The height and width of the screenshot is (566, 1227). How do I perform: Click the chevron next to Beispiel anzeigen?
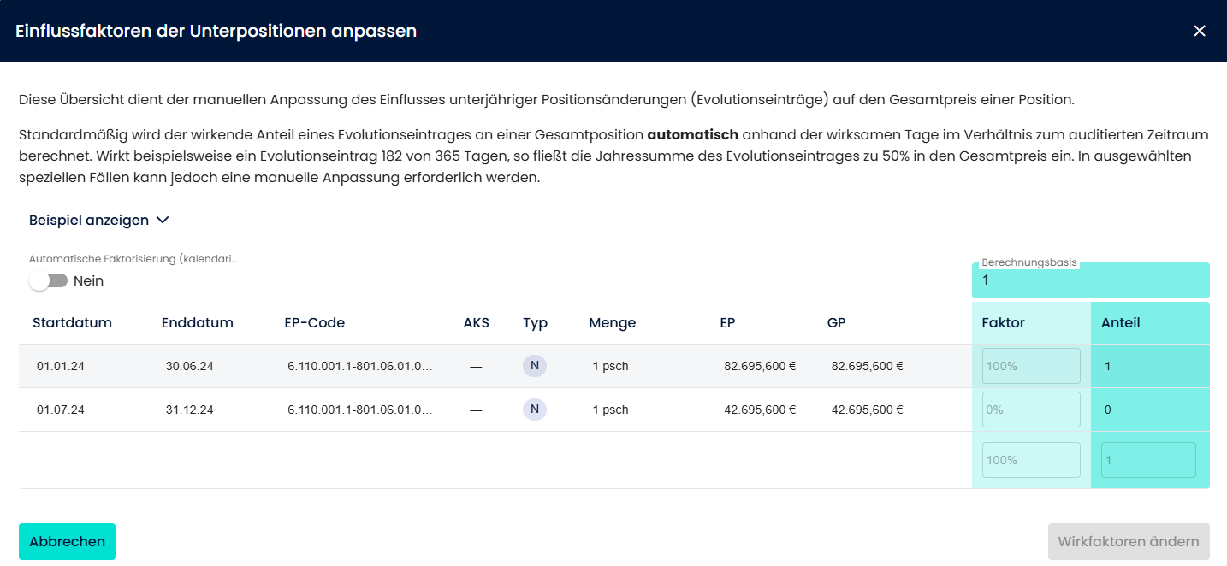click(x=163, y=220)
